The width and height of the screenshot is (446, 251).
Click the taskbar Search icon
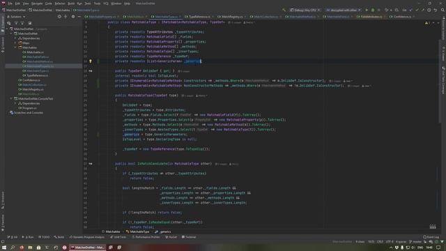(13, 248)
